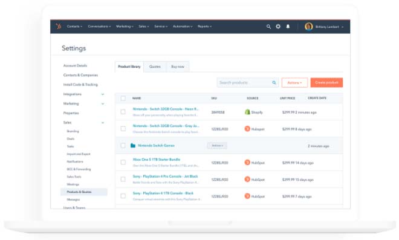Click HubSpot source icon in Xbox One S row
399x240 pixels.
[247, 163]
